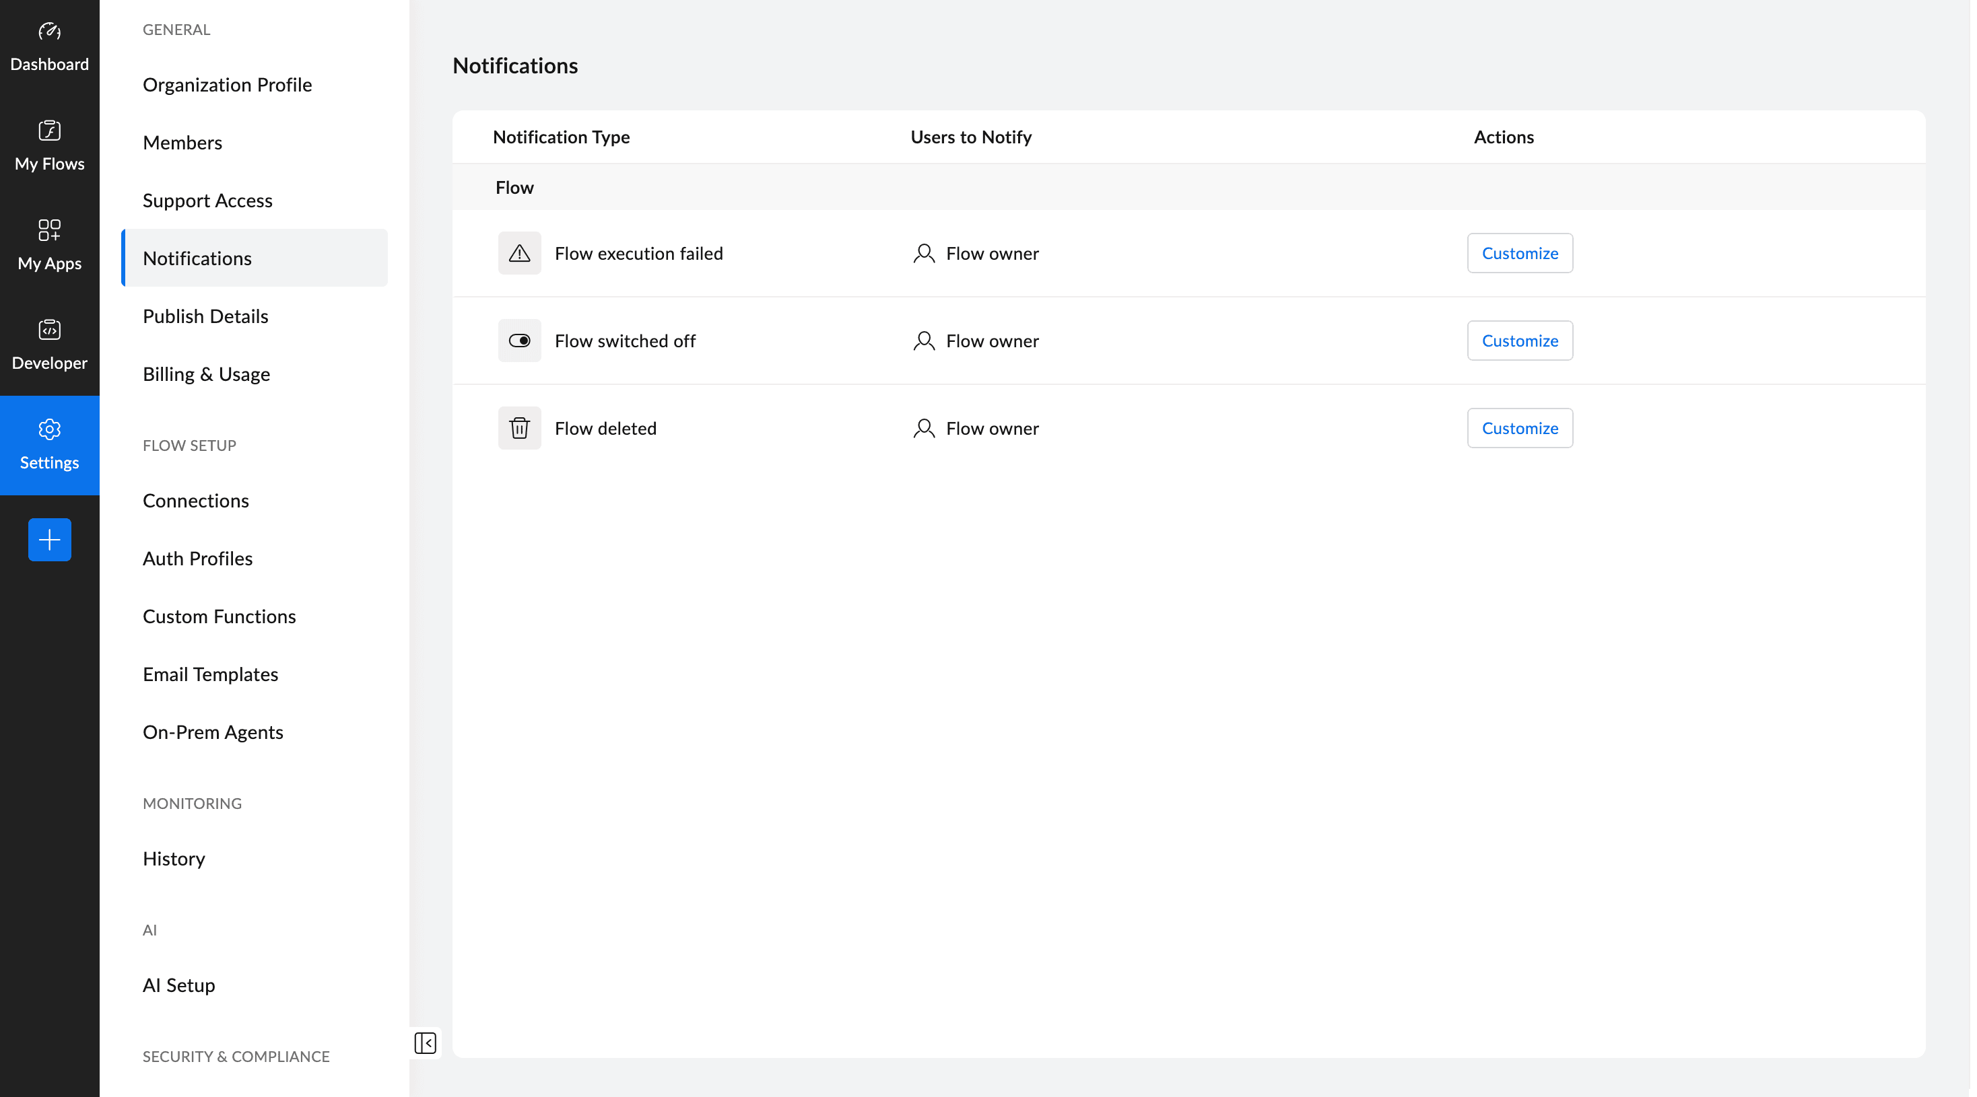
Task: Customize Flow switched off notification
Action: pyautogui.click(x=1519, y=341)
